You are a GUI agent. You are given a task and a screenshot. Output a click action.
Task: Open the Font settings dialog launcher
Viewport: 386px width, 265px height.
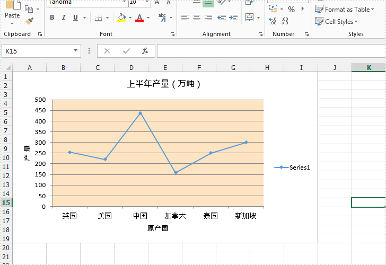pos(172,34)
